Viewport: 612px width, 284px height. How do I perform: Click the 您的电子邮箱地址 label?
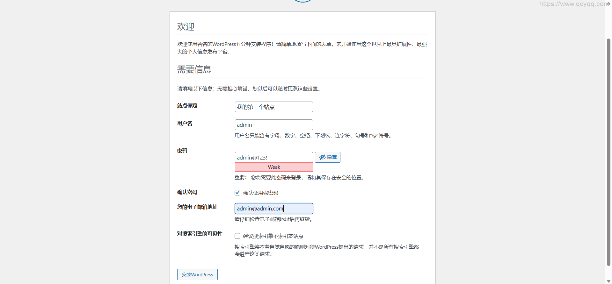197,207
